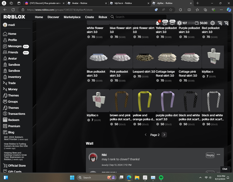The width and height of the screenshot is (233, 182).
Task: Open Premium in the sidebar
Action: point(12,126)
